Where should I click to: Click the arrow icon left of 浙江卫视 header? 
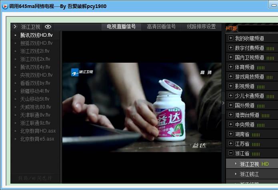point(15,27)
